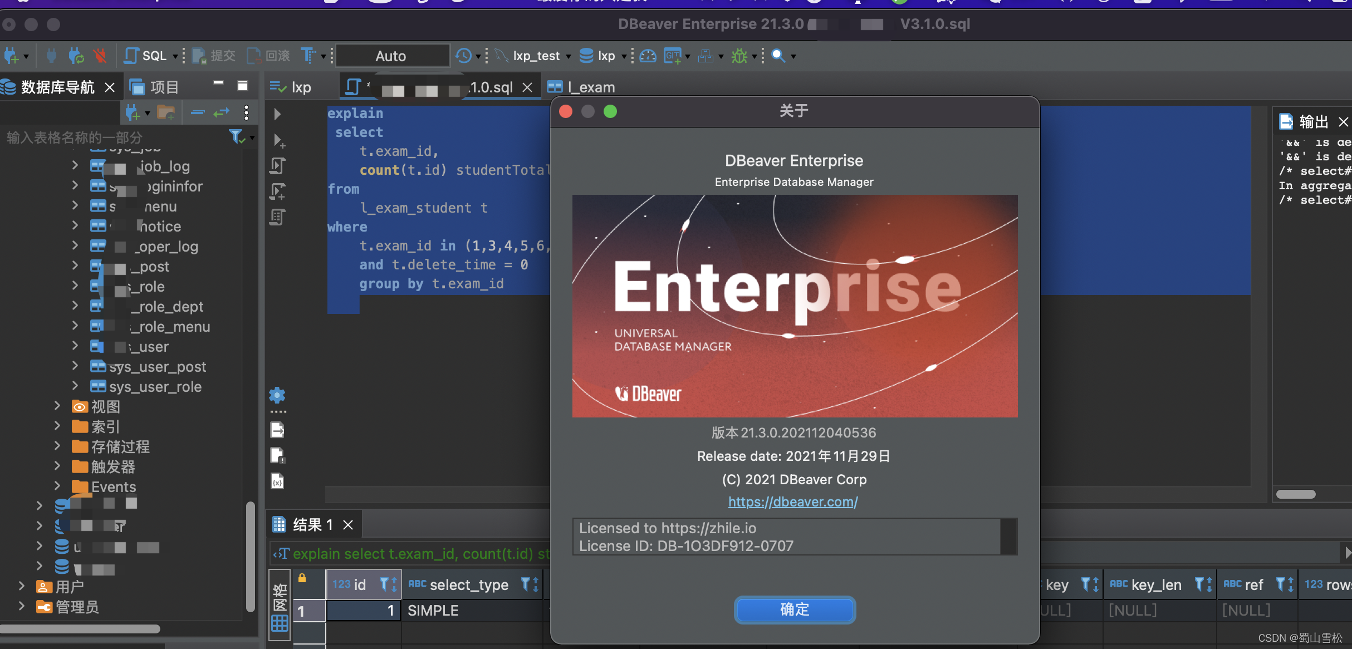Click the new database connection plug icon
This screenshot has height=649, width=1352.
point(11,56)
